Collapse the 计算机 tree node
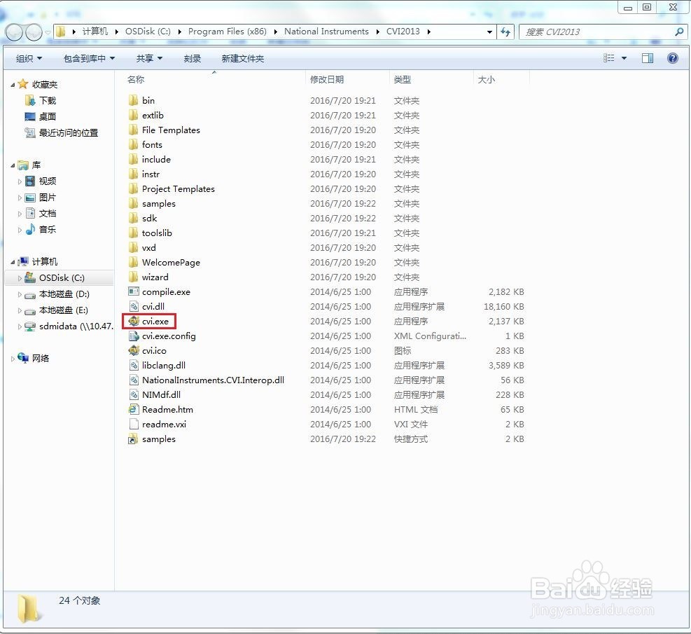This screenshot has width=691, height=634. [x=13, y=262]
